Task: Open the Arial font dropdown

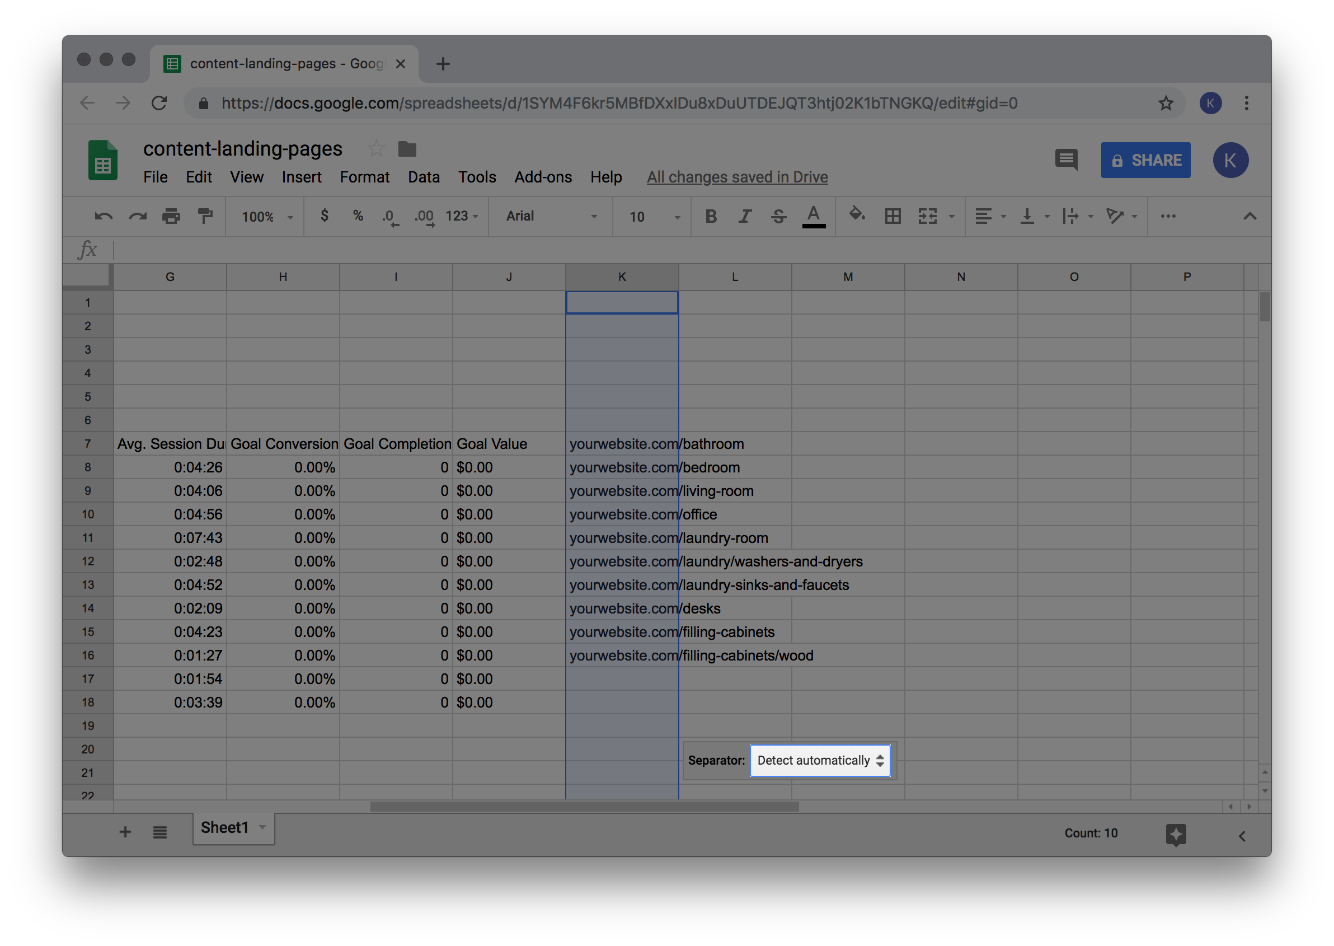Action: (551, 217)
